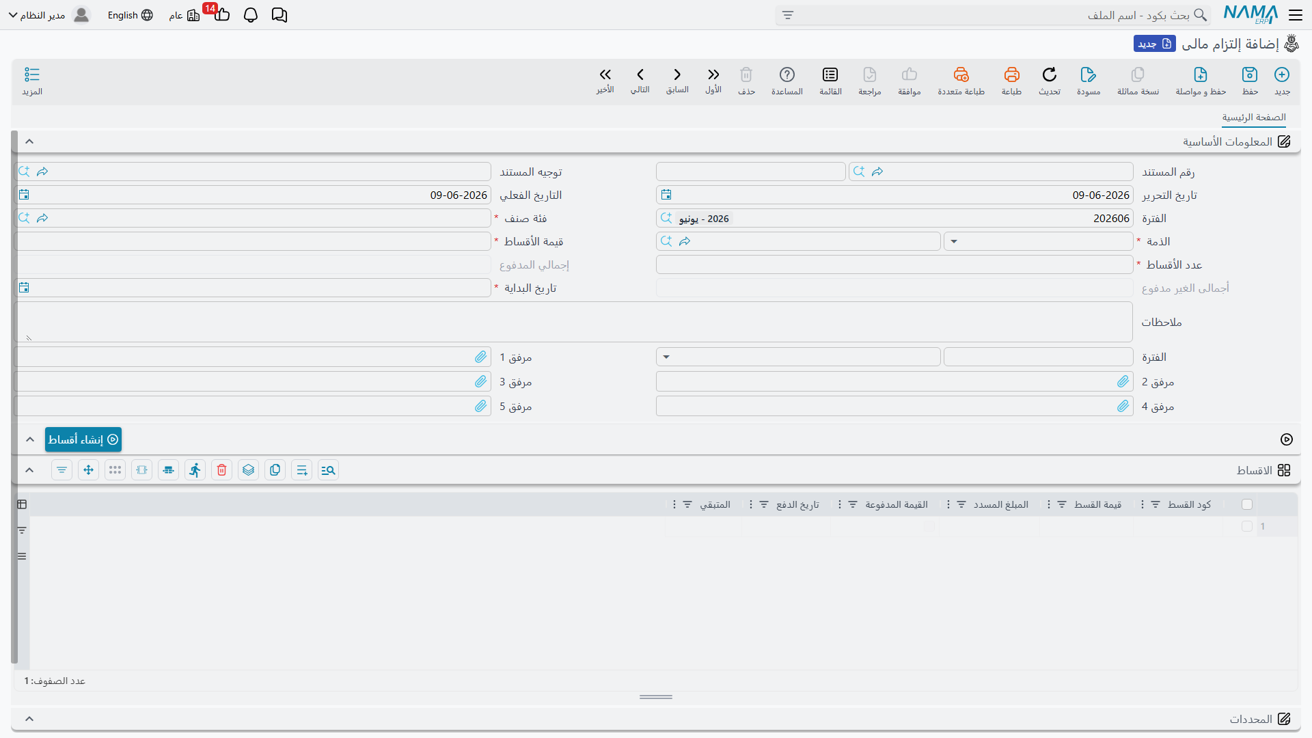This screenshot has width=1312, height=738.
Task: Open the notifications bell icon
Action: (251, 15)
